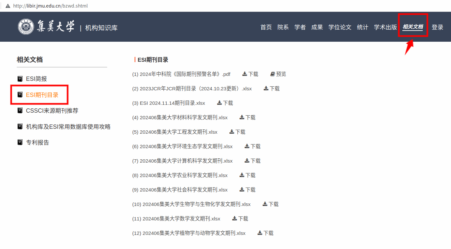Click the book icon beside CSSCI来源期刊推荐
This screenshot has height=249, width=451.
click(20, 111)
